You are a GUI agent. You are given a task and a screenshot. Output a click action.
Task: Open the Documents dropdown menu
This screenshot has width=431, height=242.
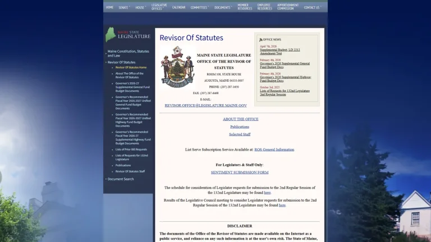click(x=223, y=7)
